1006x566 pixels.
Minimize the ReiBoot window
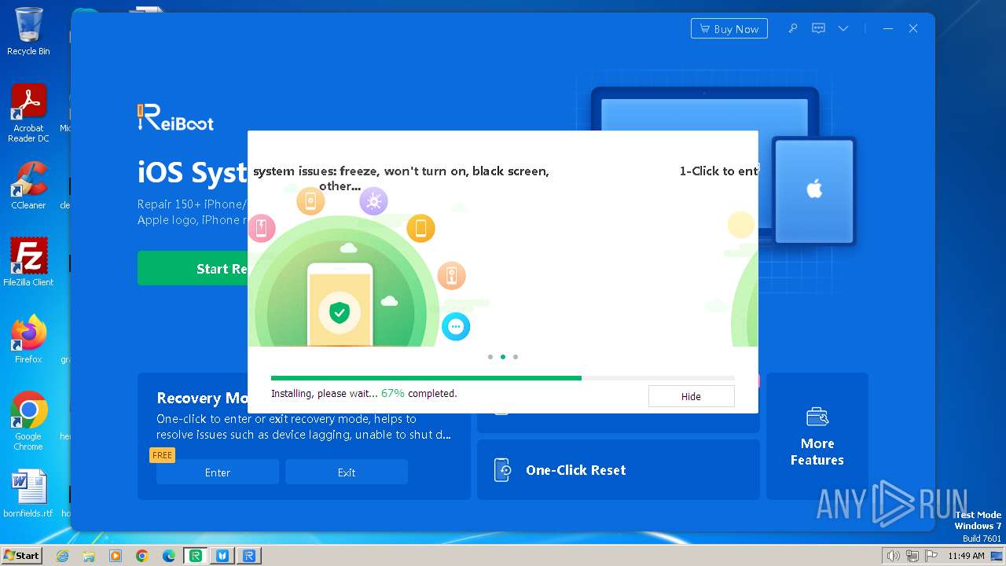[888, 28]
